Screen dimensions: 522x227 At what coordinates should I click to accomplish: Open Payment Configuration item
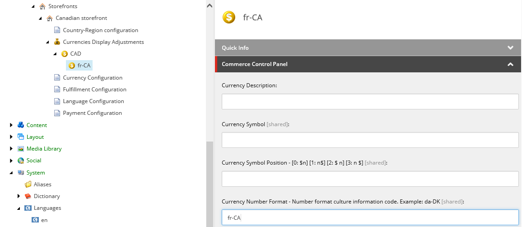(92, 113)
